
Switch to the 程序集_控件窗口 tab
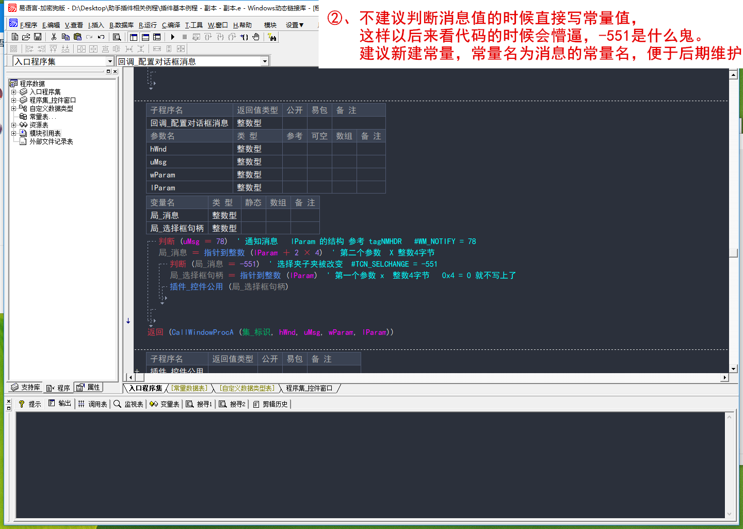coord(309,388)
